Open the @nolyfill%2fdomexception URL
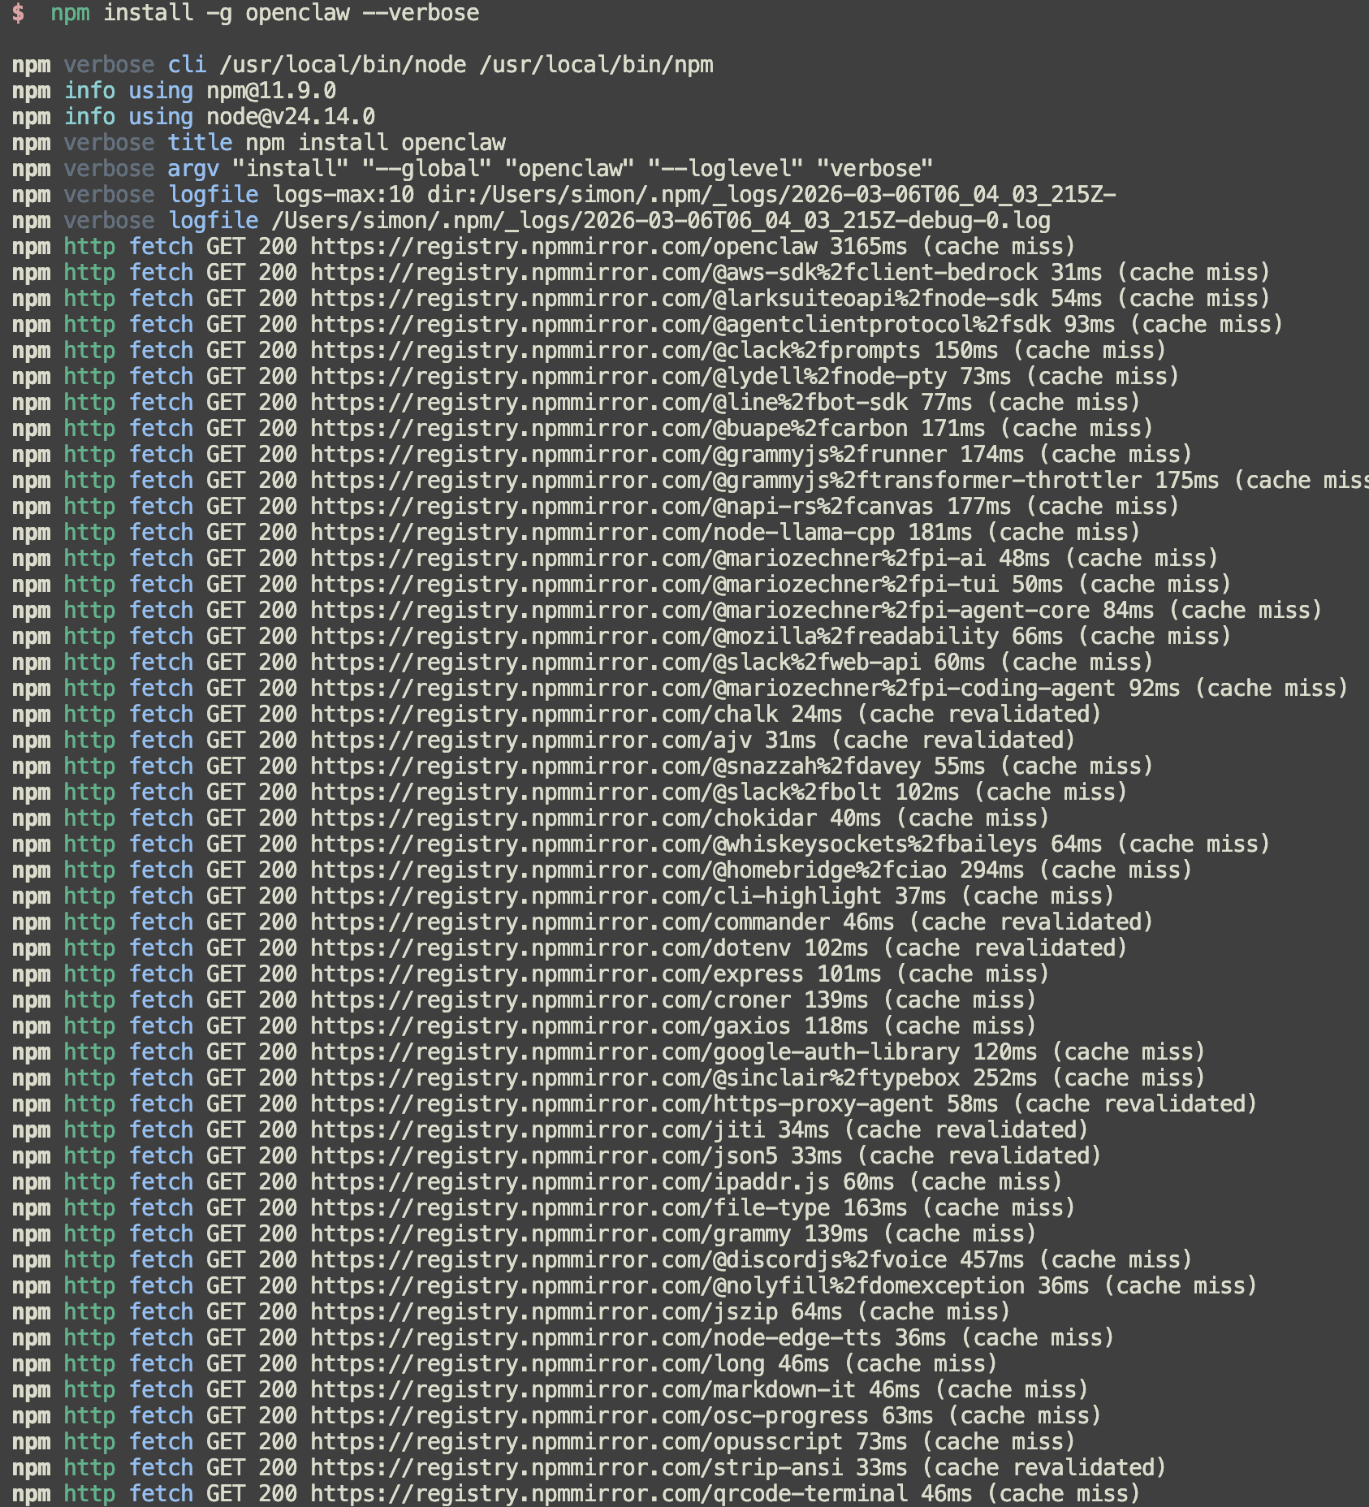The width and height of the screenshot is (1369, 1507). [667, 1286]
